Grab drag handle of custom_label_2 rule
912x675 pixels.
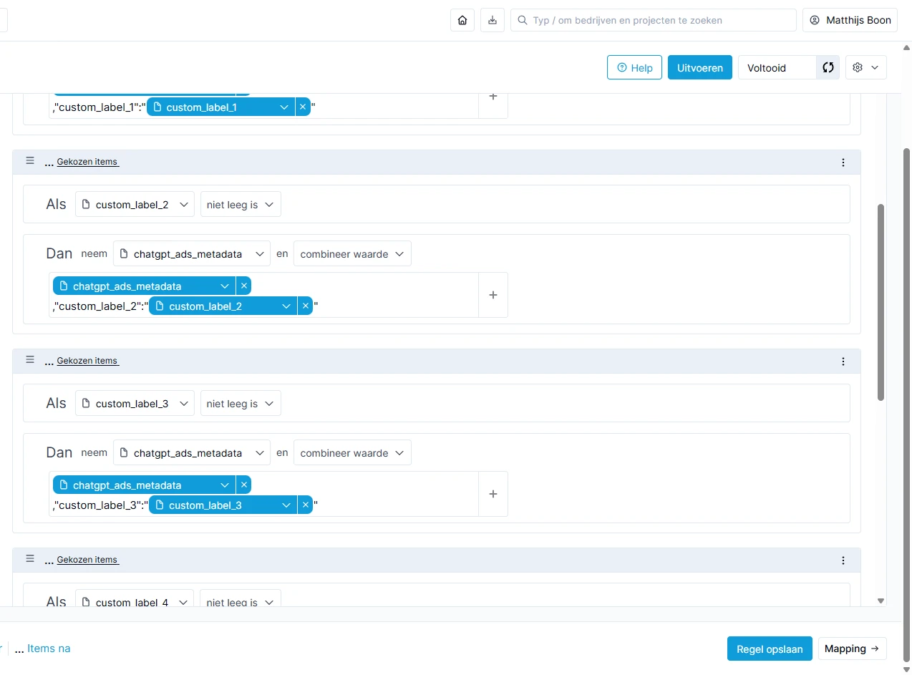(30, 161)
